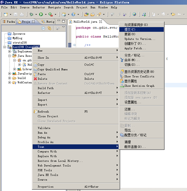Minimize the Project Explorer view
The image size is (187, 191).
click(x=59, y=21)
